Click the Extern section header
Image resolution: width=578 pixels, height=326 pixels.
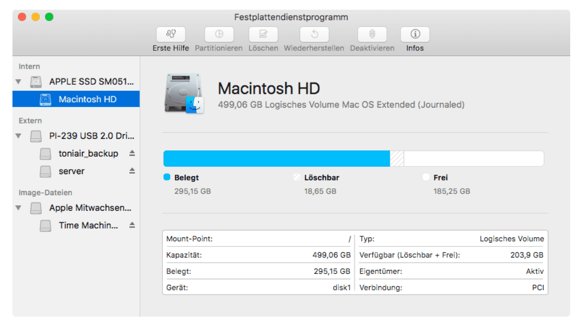(30, 121)
